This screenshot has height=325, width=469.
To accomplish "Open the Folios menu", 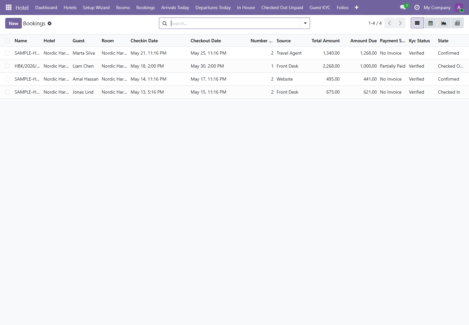I will point(343,7).
